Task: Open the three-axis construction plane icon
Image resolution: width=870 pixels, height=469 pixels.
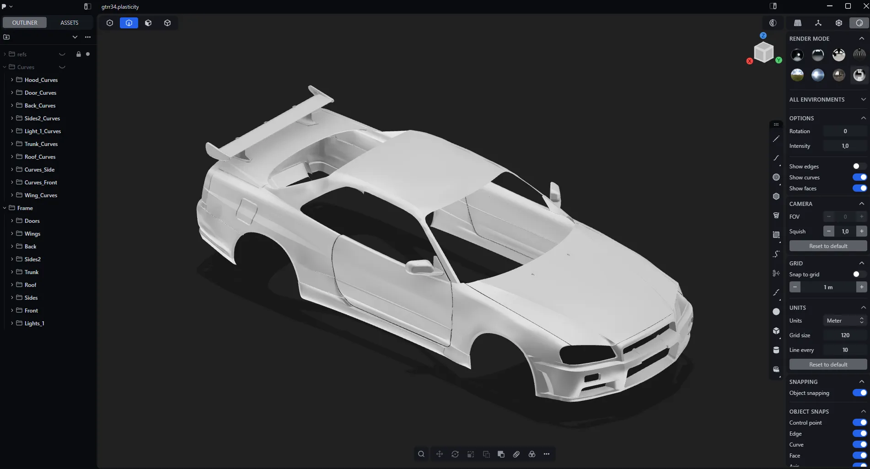Action: pos(818,23)
